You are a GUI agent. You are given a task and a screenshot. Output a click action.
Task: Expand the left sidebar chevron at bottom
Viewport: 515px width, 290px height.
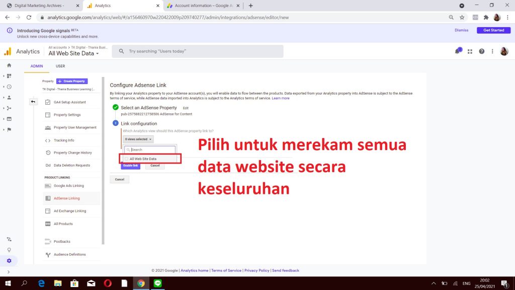(x=9, y=272)
